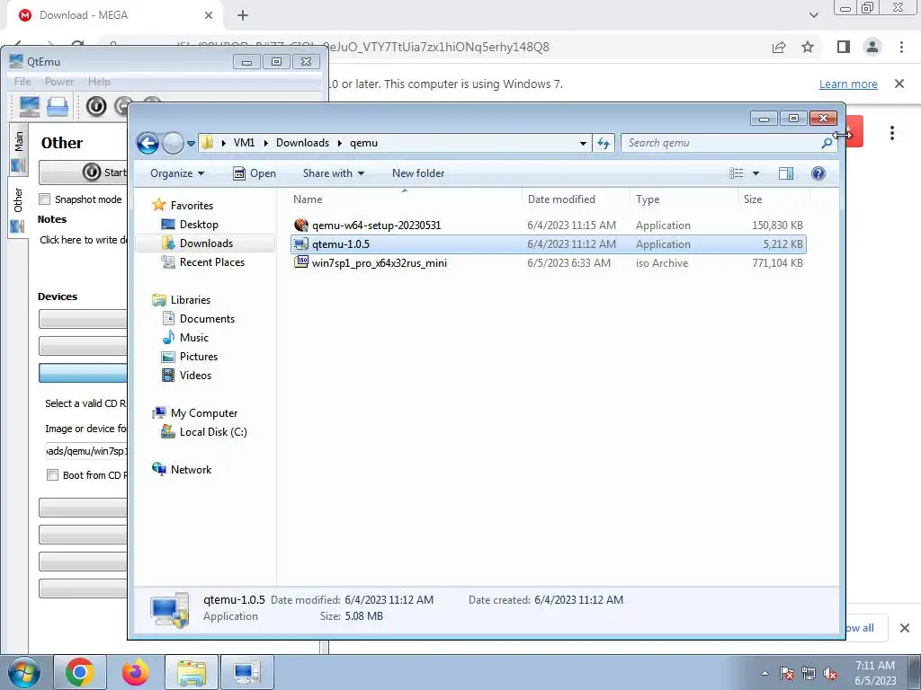Click the search magnifier icon
This screenshot has height=690, width=921.
827,143
